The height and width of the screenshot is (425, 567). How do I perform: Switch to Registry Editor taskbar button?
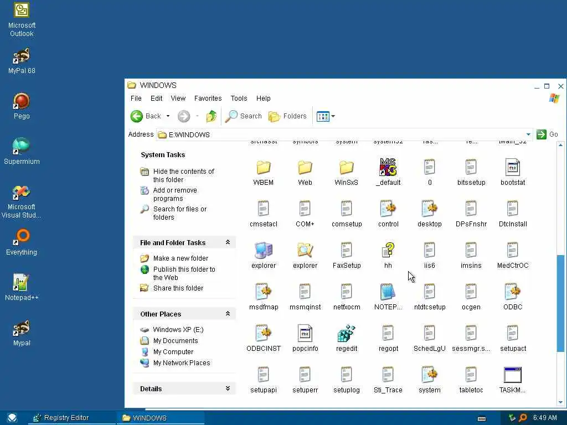(x=71, y=418)
